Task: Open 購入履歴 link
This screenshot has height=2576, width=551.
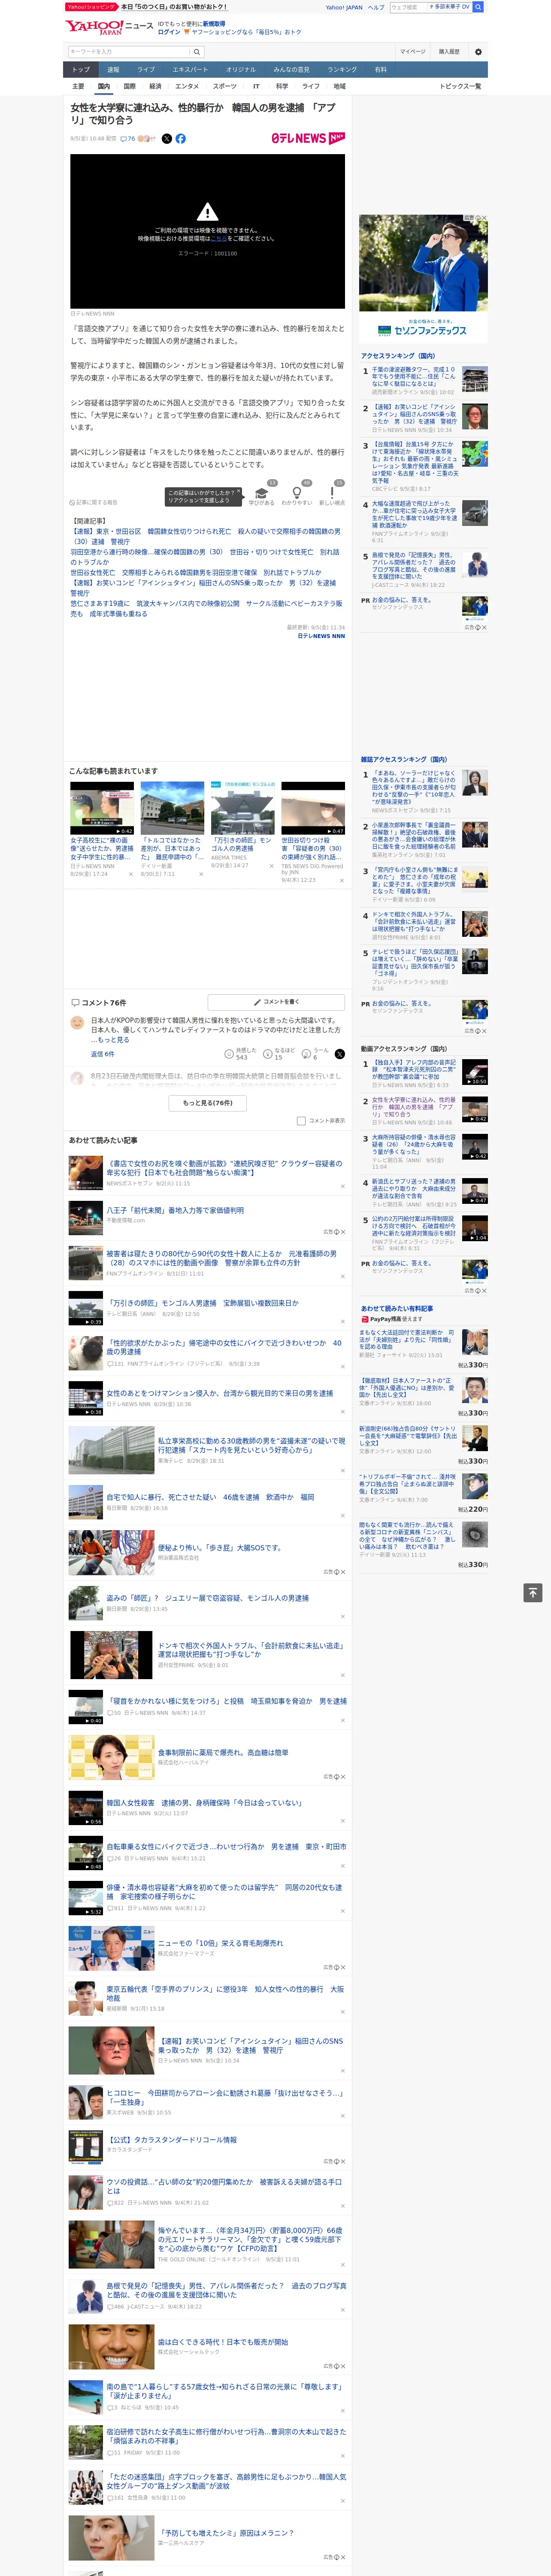Action: coord(449,52)
